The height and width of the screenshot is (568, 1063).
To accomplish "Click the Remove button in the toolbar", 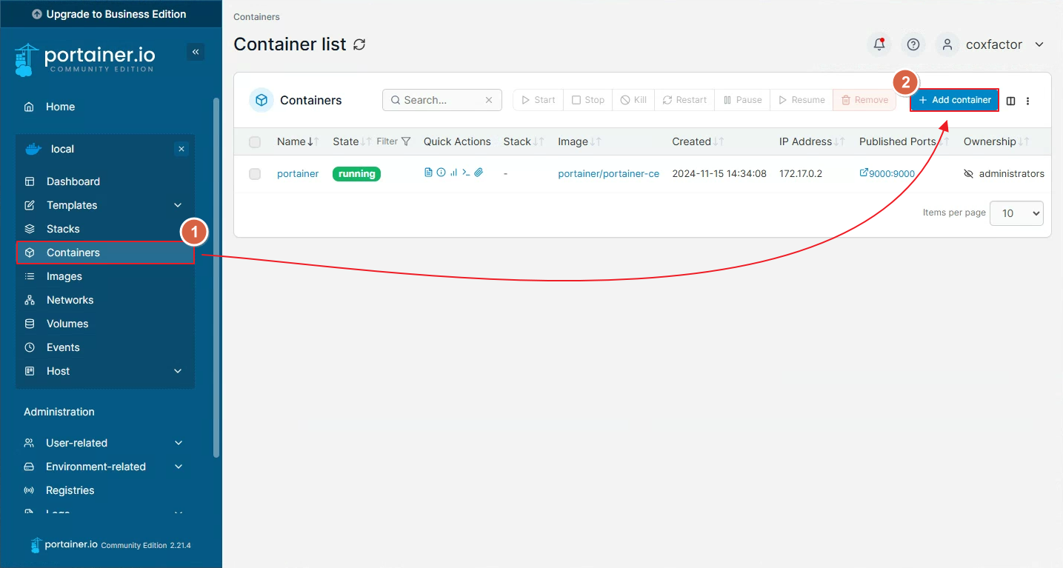I will (x=864, y=100).
